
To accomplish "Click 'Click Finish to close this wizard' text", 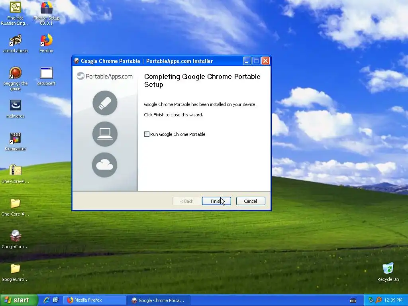I will (174, 115).
